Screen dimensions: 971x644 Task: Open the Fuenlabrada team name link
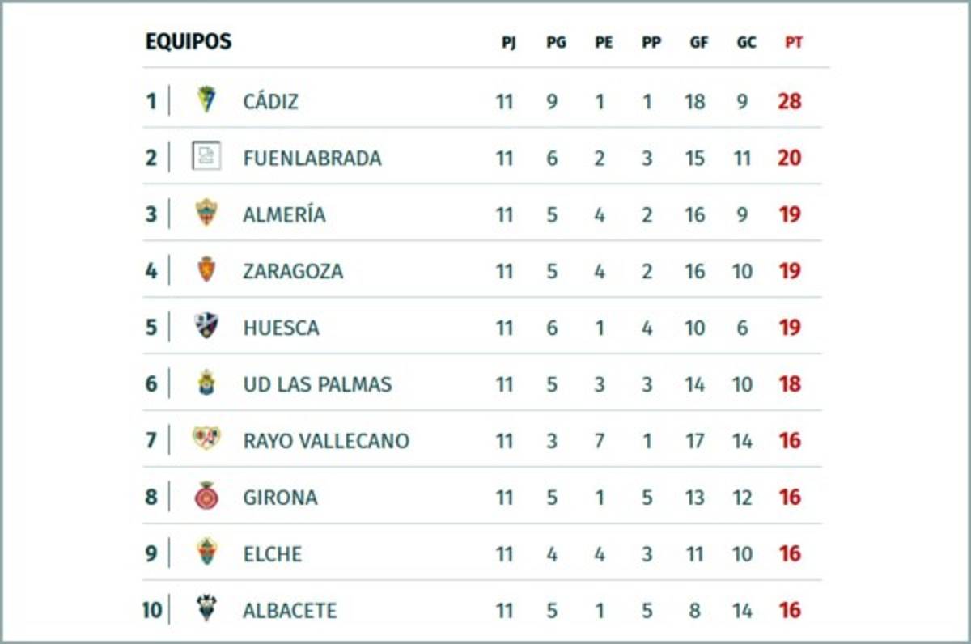pos(312,159)
